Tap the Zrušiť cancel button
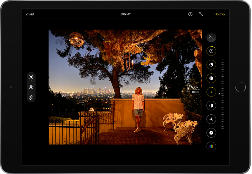The image size is (252, 174). coord(30,14)
